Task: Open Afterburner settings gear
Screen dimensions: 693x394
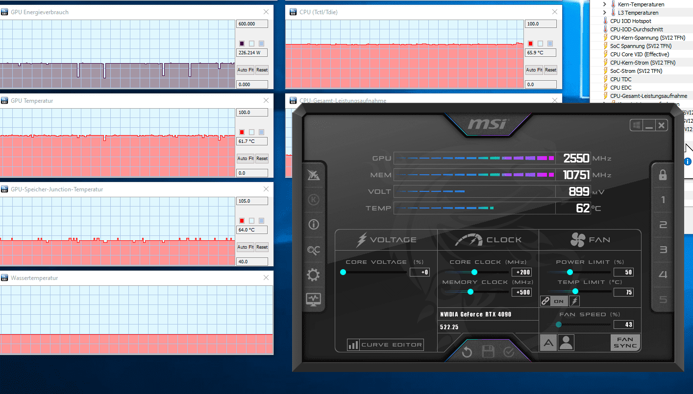Action: coord(313,275)
